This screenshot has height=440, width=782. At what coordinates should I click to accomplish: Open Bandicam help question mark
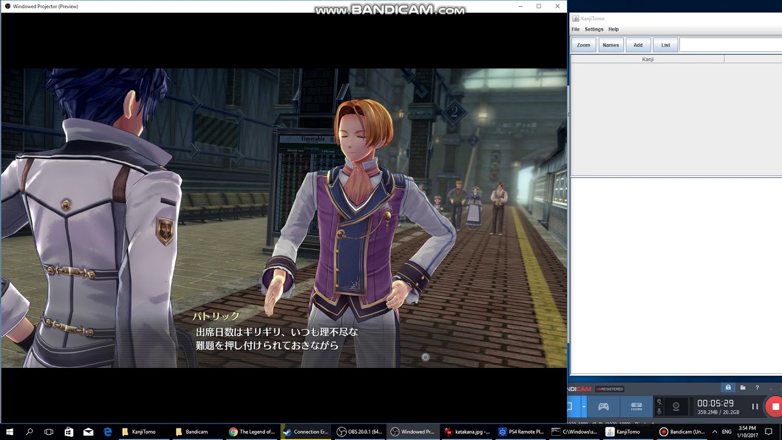click(757, 387)
